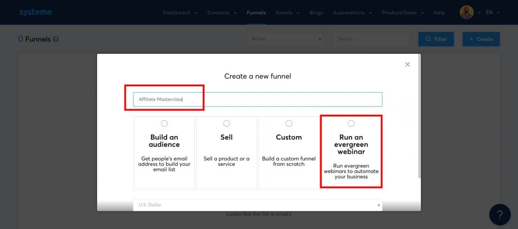Click the Funnels info question icon
This screenshot has width=518, height=229.
pos(56,39)
